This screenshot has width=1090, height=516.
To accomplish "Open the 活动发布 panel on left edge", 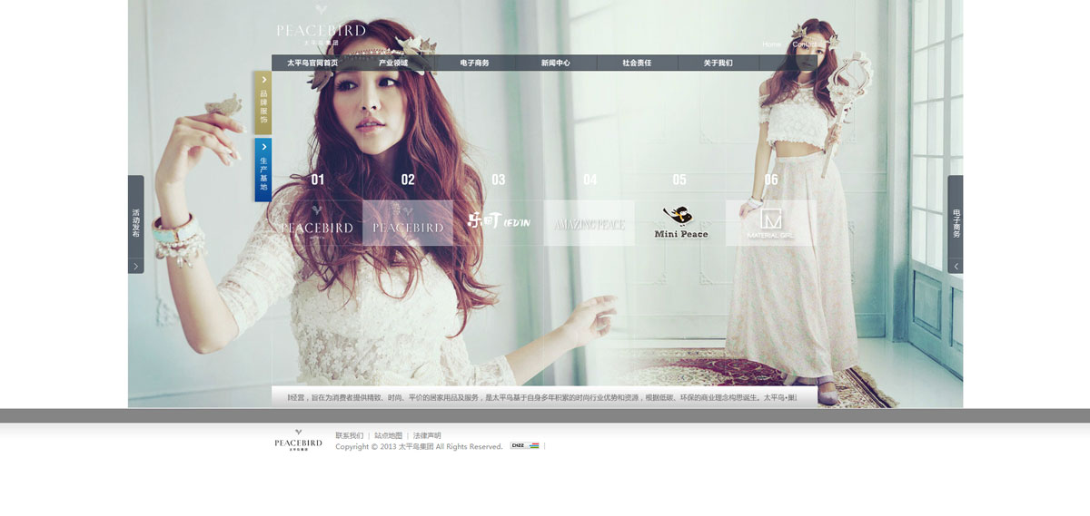I will [135, 224].
